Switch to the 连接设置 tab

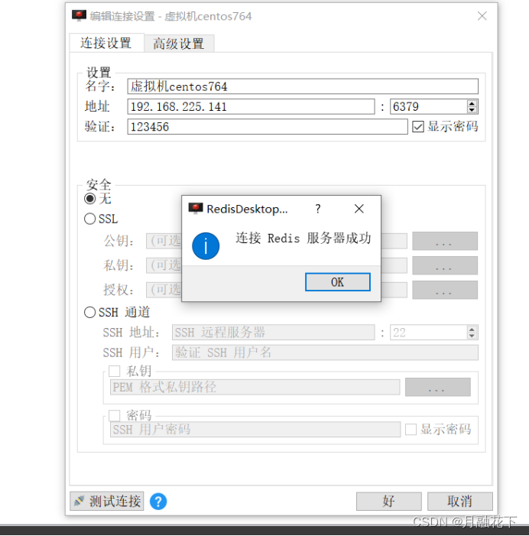pos(106,43)
